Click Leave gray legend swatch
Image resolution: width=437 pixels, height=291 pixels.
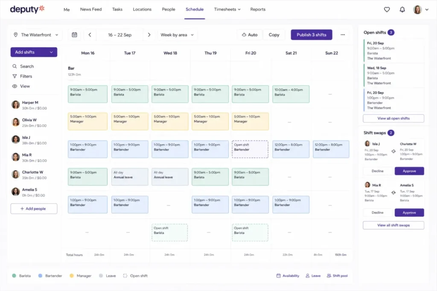(x=101, y=276)
